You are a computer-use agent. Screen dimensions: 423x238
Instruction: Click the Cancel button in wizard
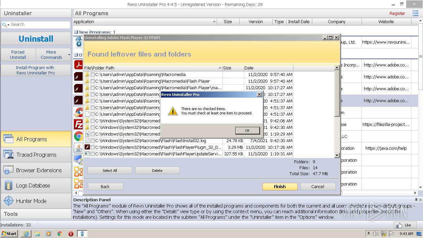318,186
